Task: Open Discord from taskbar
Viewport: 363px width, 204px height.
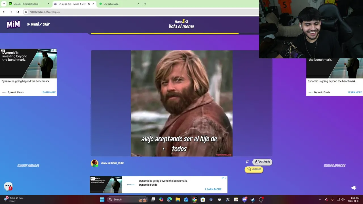Action: click(x=244, y=199)
